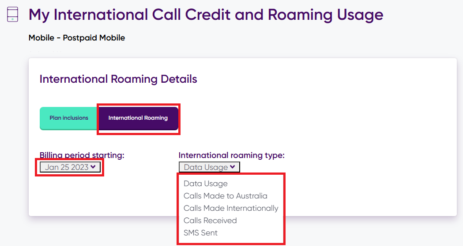
Task: Select the Calls Made to Australia option
Action: (226, 196)
